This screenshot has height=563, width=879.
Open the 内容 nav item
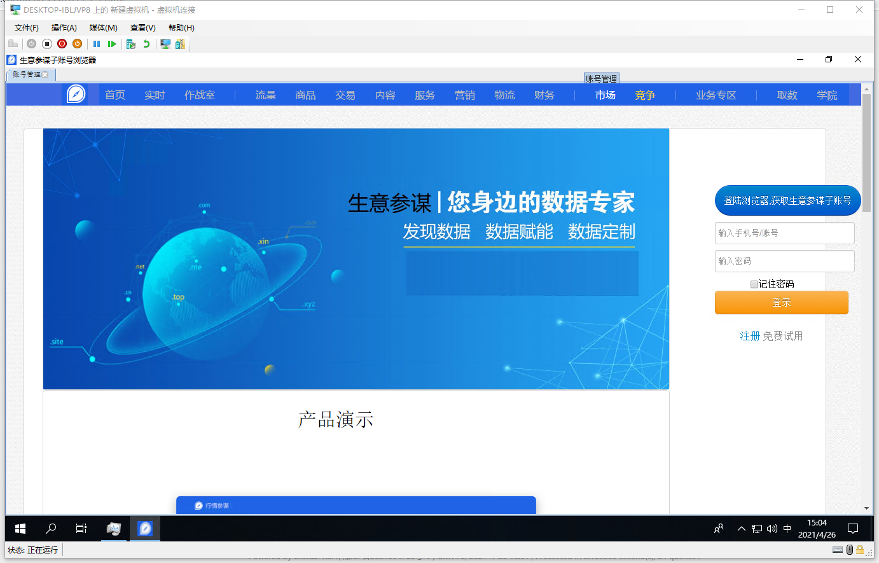click(385, 95)
